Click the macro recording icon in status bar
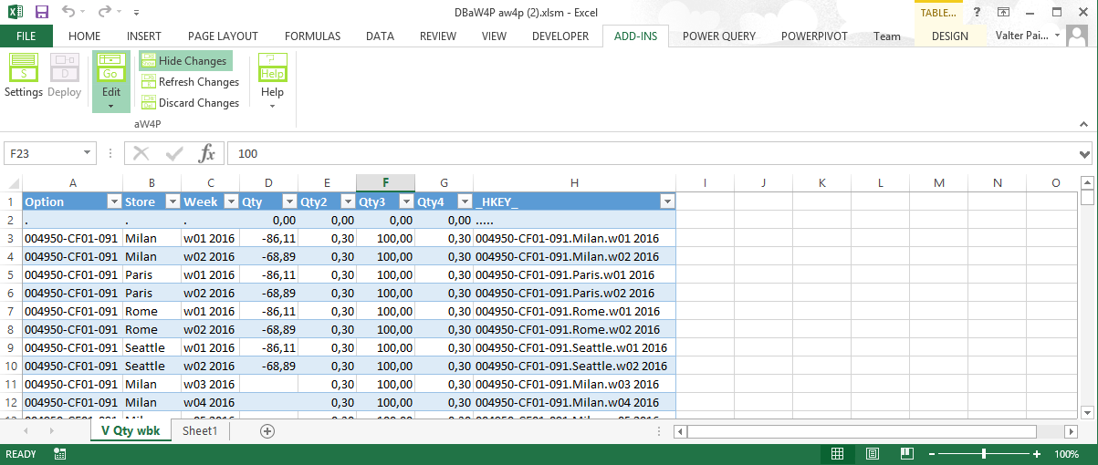This screenshot has width=1098, height=465. tap(59, 454)
